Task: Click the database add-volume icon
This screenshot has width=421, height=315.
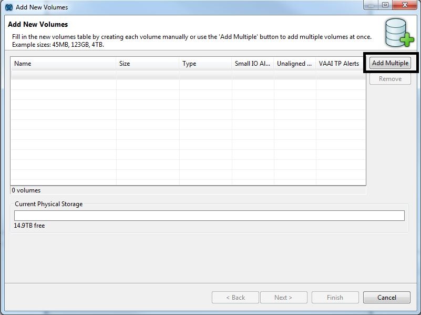Action: click(x=398, y=33)
